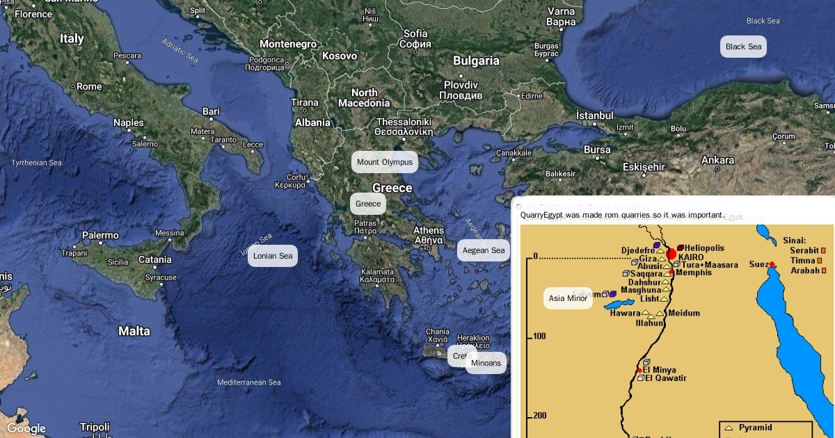Click the Heraklion city label
This screenshot has width=835, height=438.
pos(473,341)
